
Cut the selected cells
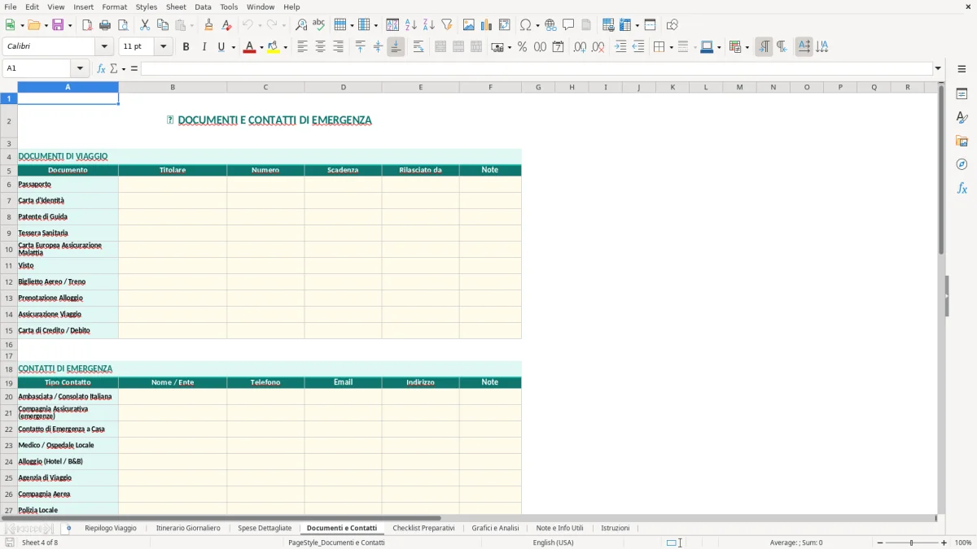[145, 25]
